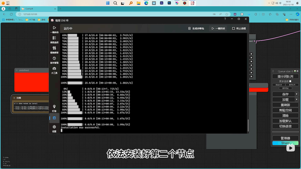This screenshot has width=301, height=169.
Task: Open the 一键启动 sidebar page
Action: pyautogui.click(x=54, y=29)
